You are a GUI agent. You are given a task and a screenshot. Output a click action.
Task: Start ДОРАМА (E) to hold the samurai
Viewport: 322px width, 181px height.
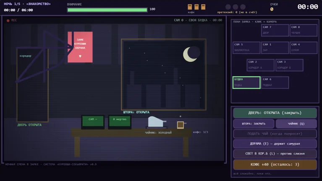point(275,143)
